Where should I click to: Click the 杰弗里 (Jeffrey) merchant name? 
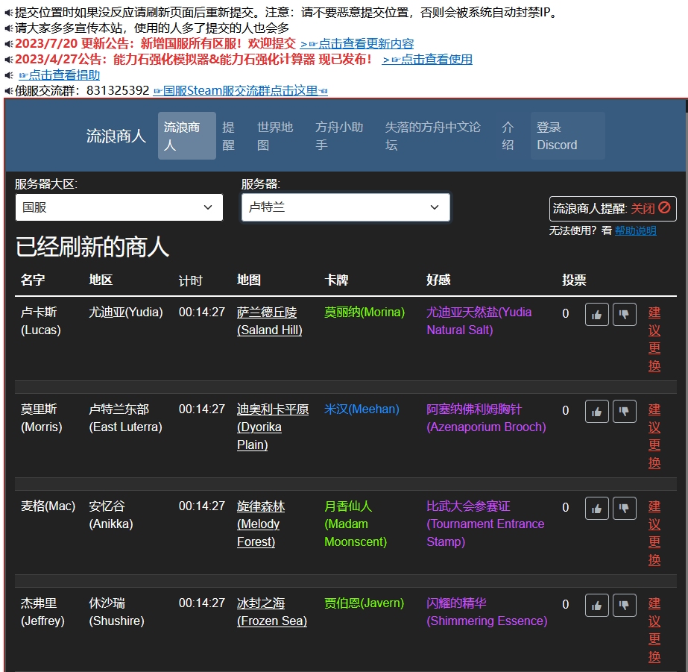[x=42, y=612]
